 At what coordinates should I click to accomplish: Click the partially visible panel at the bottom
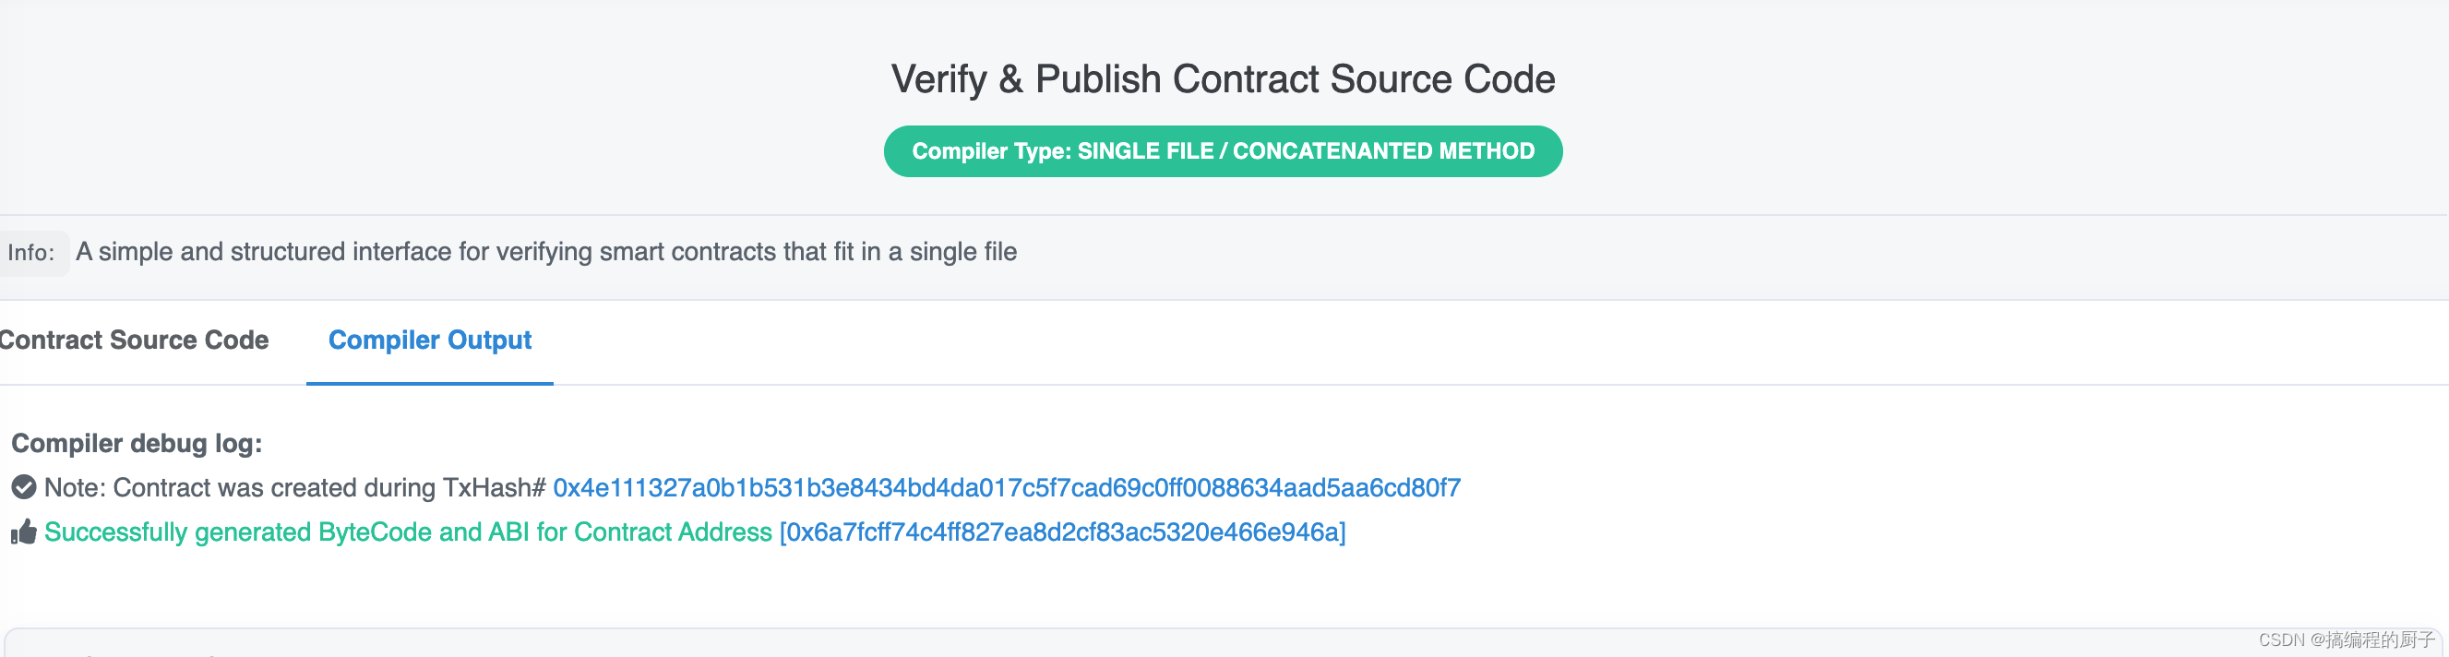pyautogui.click(x=1223, y=643)
